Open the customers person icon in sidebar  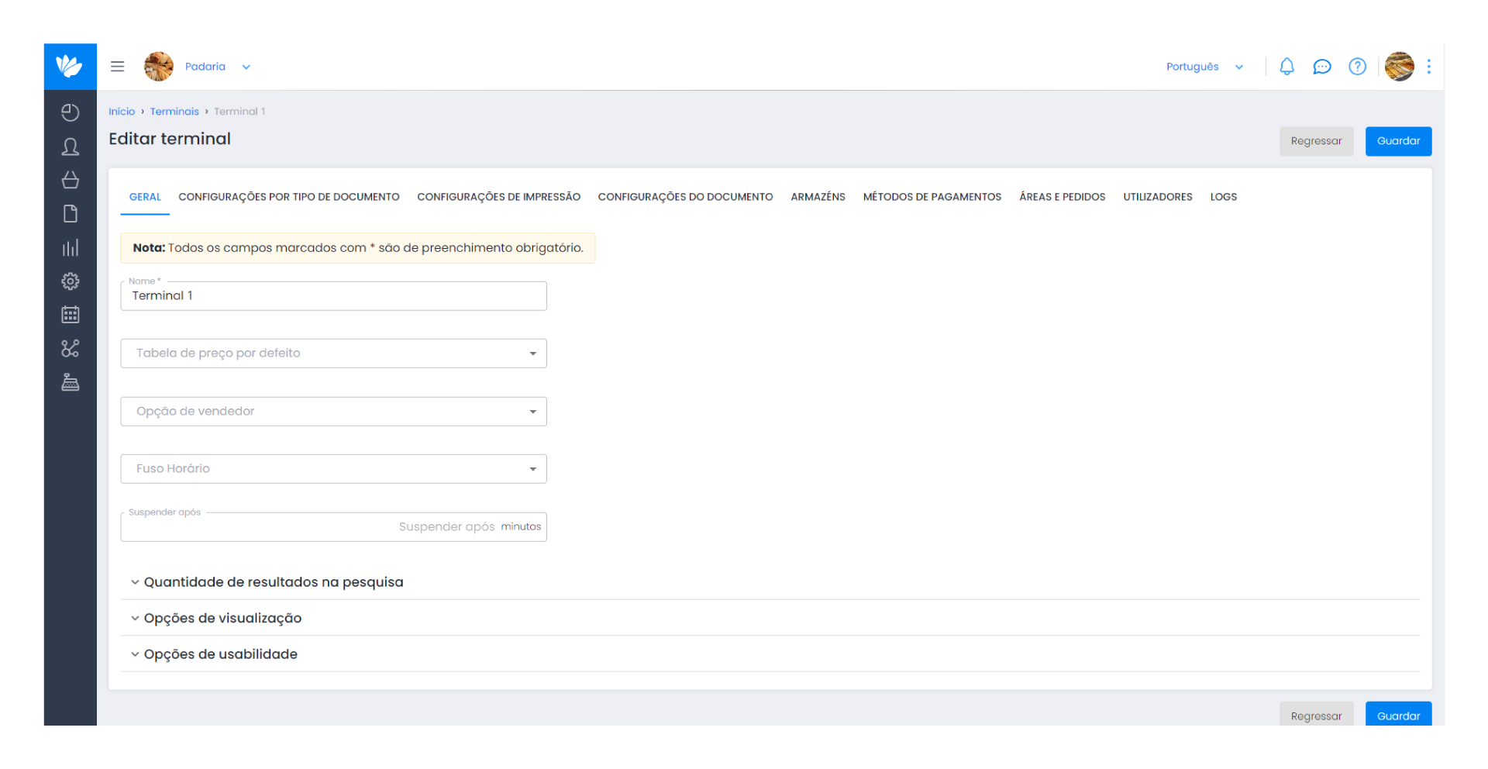pos(71,147)
